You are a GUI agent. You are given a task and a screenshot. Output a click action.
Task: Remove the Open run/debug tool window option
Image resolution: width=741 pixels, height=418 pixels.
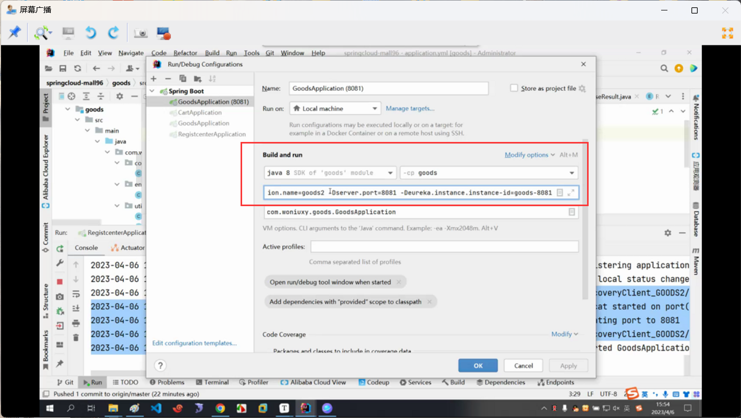(x=399, y=282)
